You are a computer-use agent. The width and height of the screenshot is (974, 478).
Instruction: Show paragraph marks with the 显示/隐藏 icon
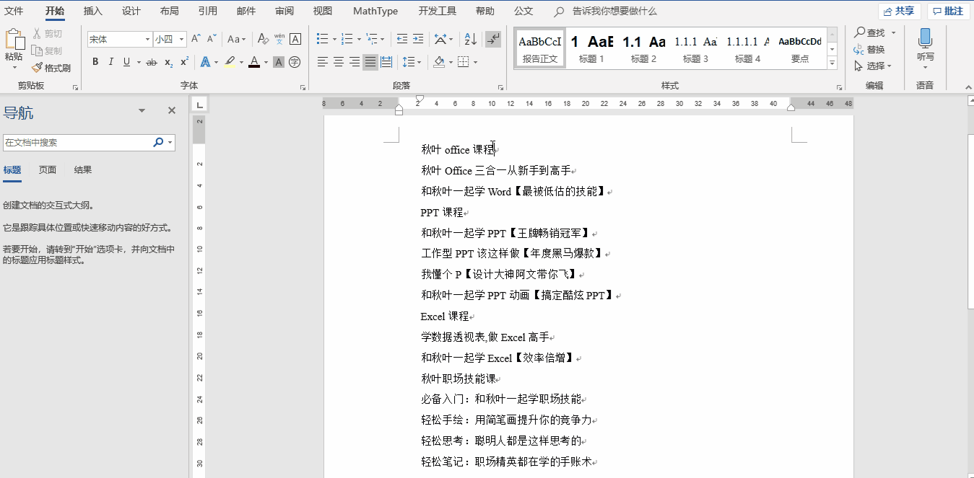coord(492,38)
